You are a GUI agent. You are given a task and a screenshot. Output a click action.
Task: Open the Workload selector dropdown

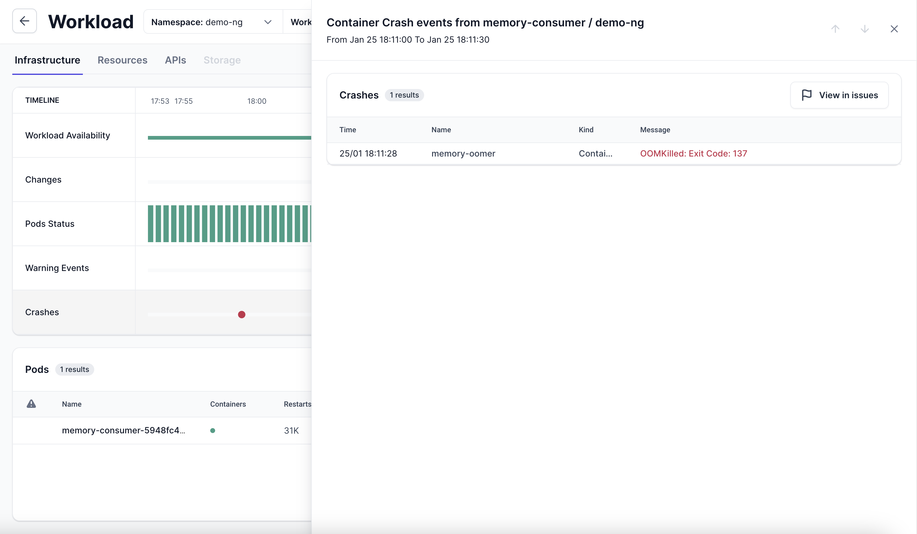coord(300,22)
